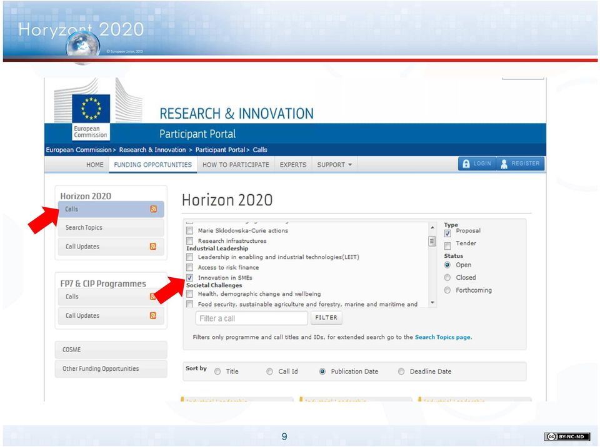This screenshot has height=447, width=600.
Task: Tick Health, demographic change and wellbeing
Action: tap(189, 293)
